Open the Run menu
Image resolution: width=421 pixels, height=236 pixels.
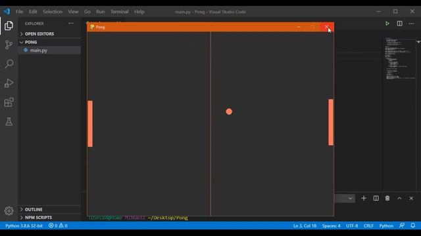pos(101,12)
